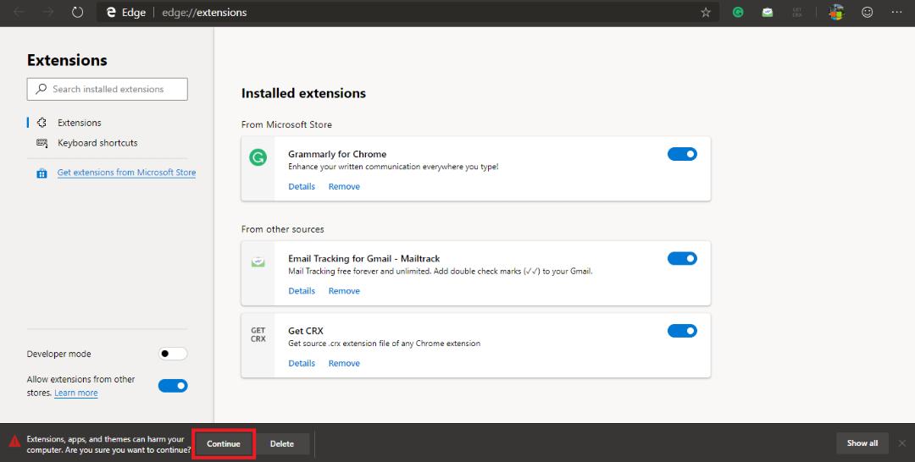Open the Learn more link

coord(76,393)
